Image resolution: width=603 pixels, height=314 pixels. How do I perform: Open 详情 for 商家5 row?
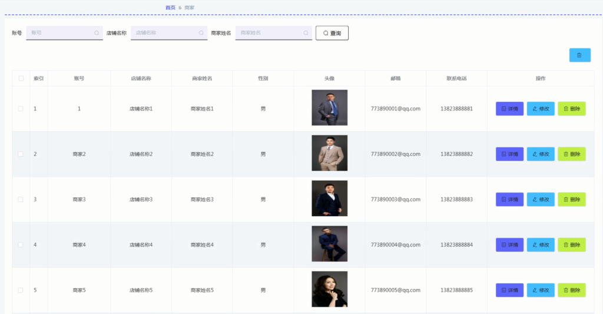tap(509, 290)
